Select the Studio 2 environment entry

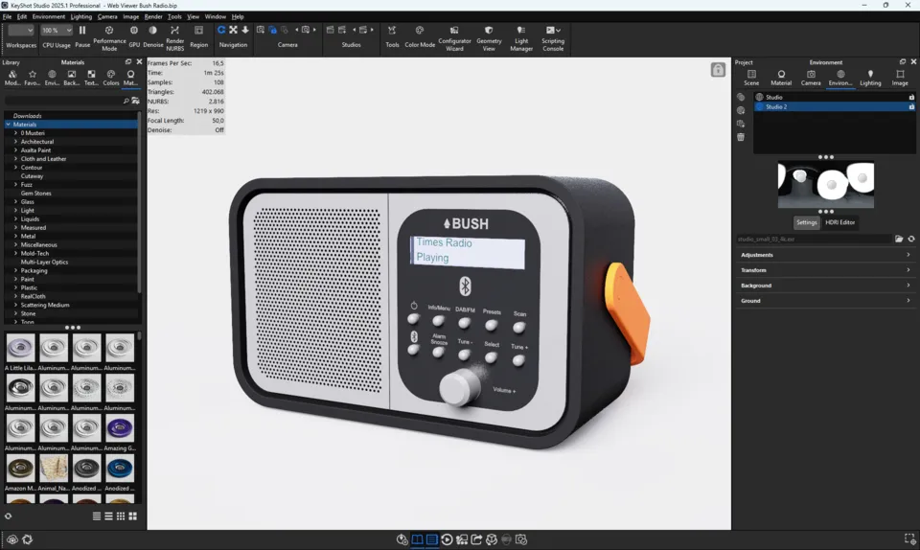pyautogui.click(x=835, y=106)
